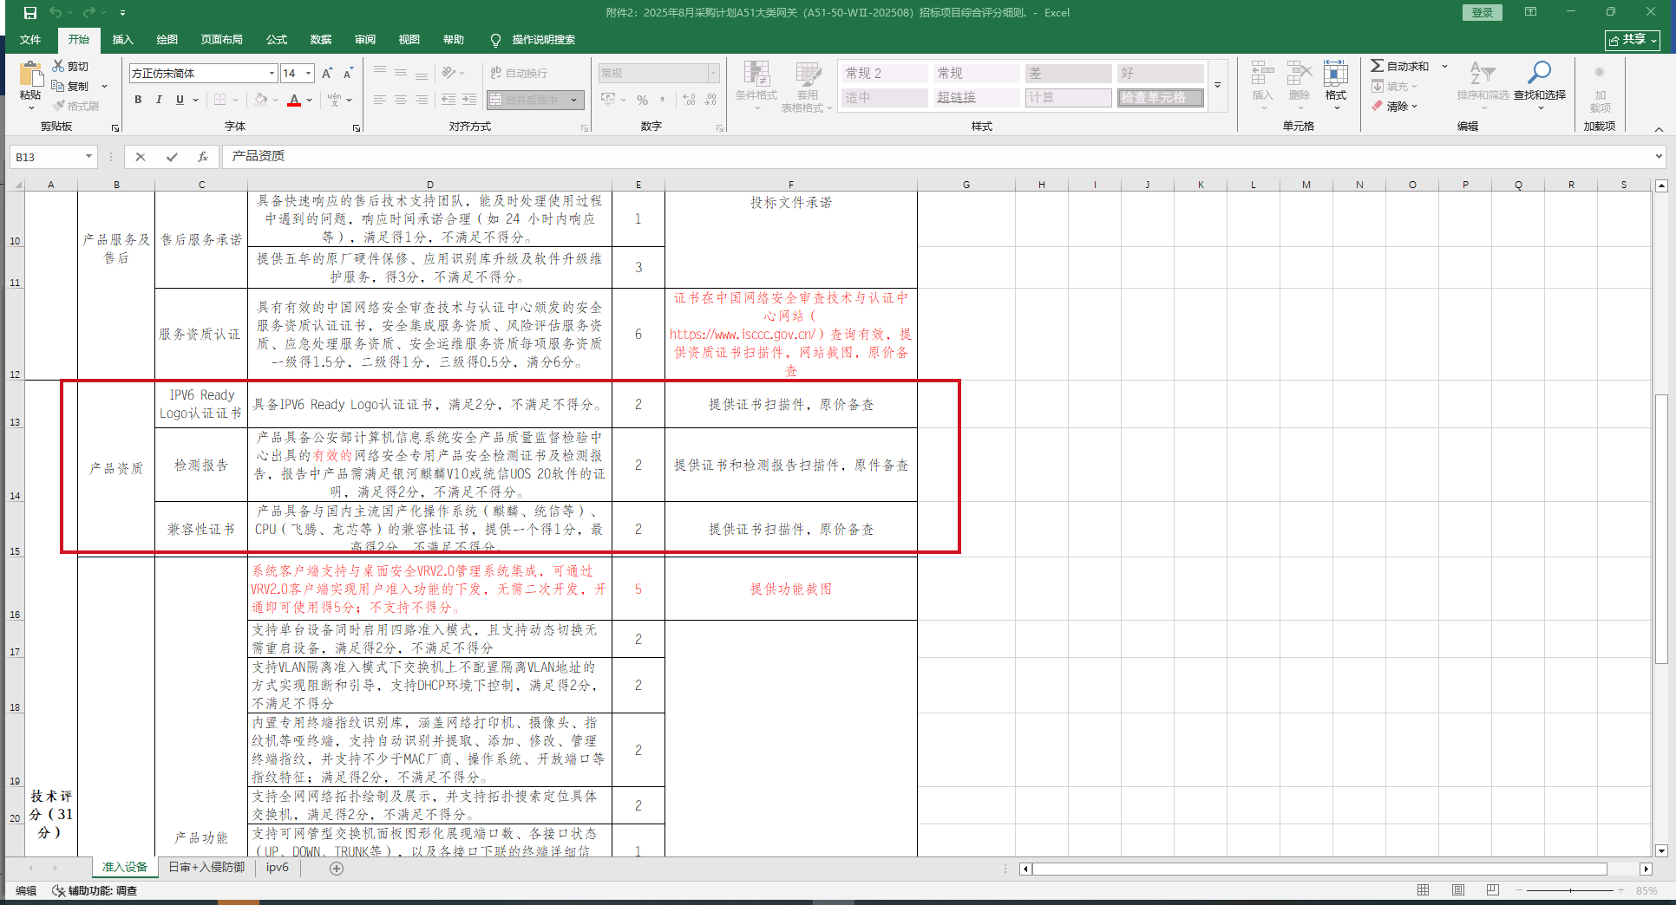This screenshot has height=905, width=1676.
Task: Expand the Name Box dropdown arrow
Action: pyautogui.click(x=88, y=157)
